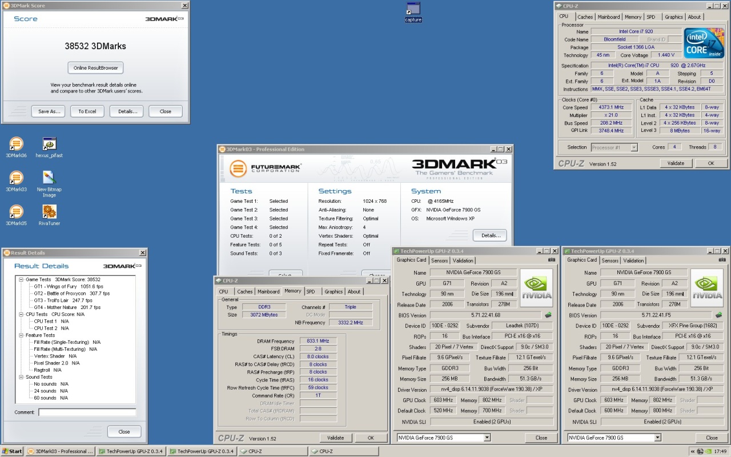Click the 38532 3DMarks score text

pyautogui.click(x=95, y=46)
